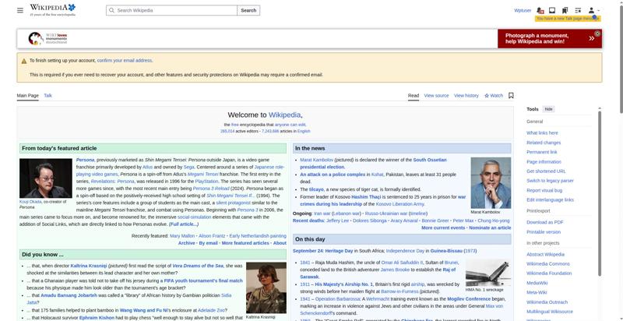Open the View source tab
Image resolution: width=623 pixels, height=321 pixels.
point(436,95)
